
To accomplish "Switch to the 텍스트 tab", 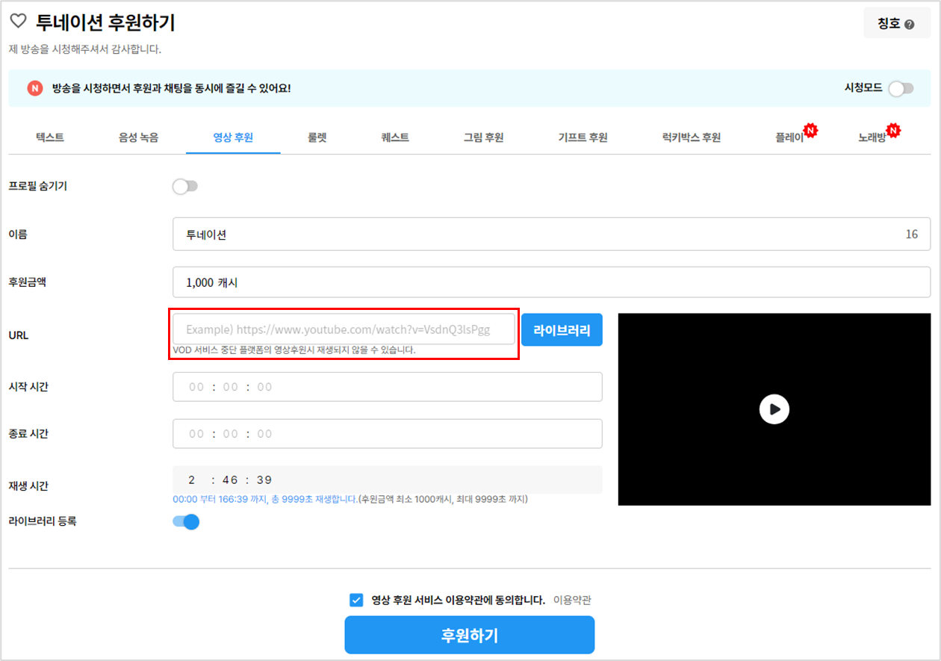I will tap(50, 137).
